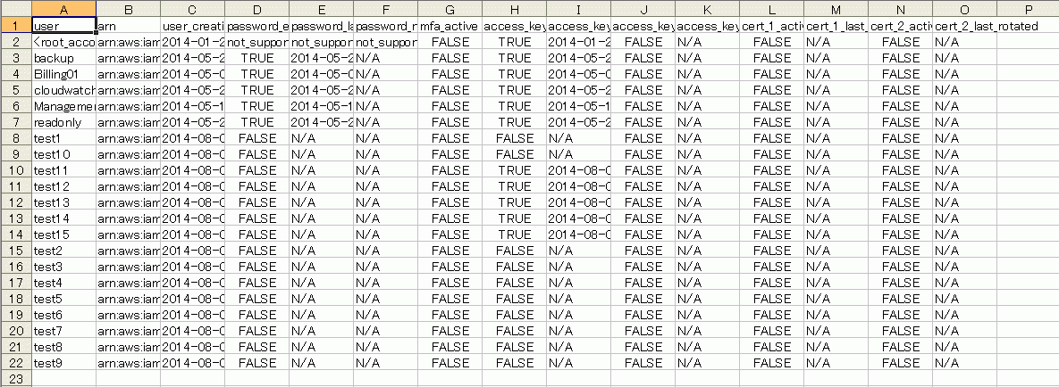Select row 1 header

point(15,26)
